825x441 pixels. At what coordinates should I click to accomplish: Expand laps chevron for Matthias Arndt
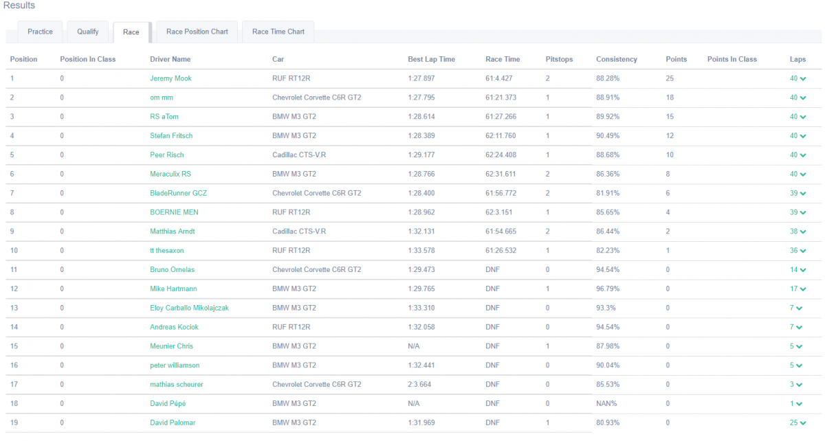802,232
